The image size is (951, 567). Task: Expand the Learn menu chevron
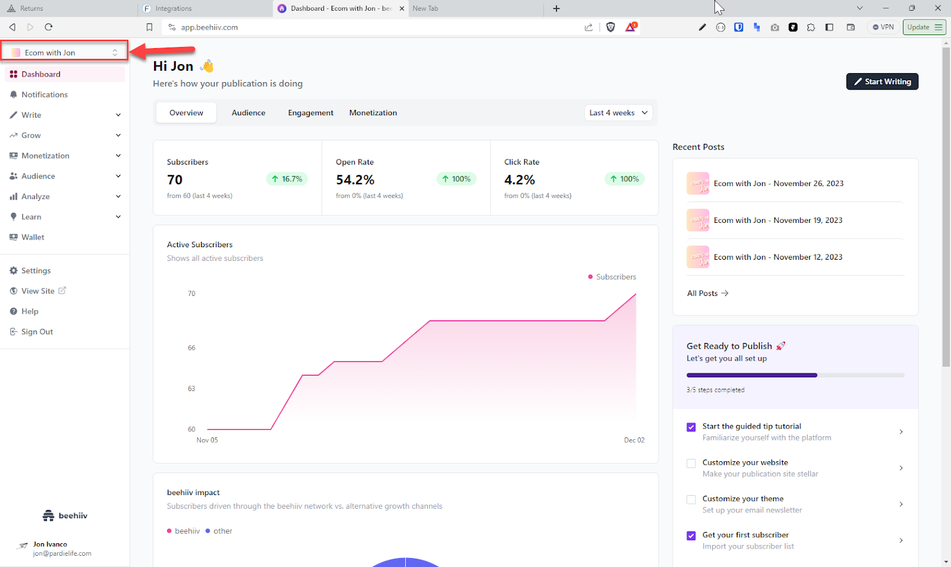[118, 217]
